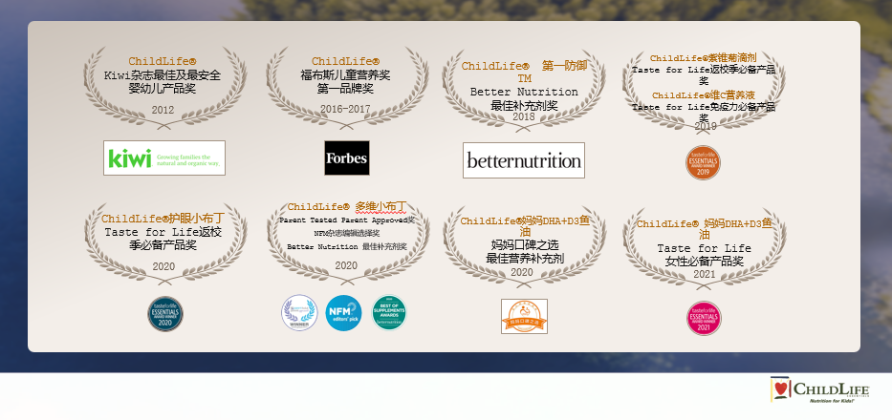Click the year range 2016-2017
The height and width of the screenshot is (420, 892).
(345, 109)
